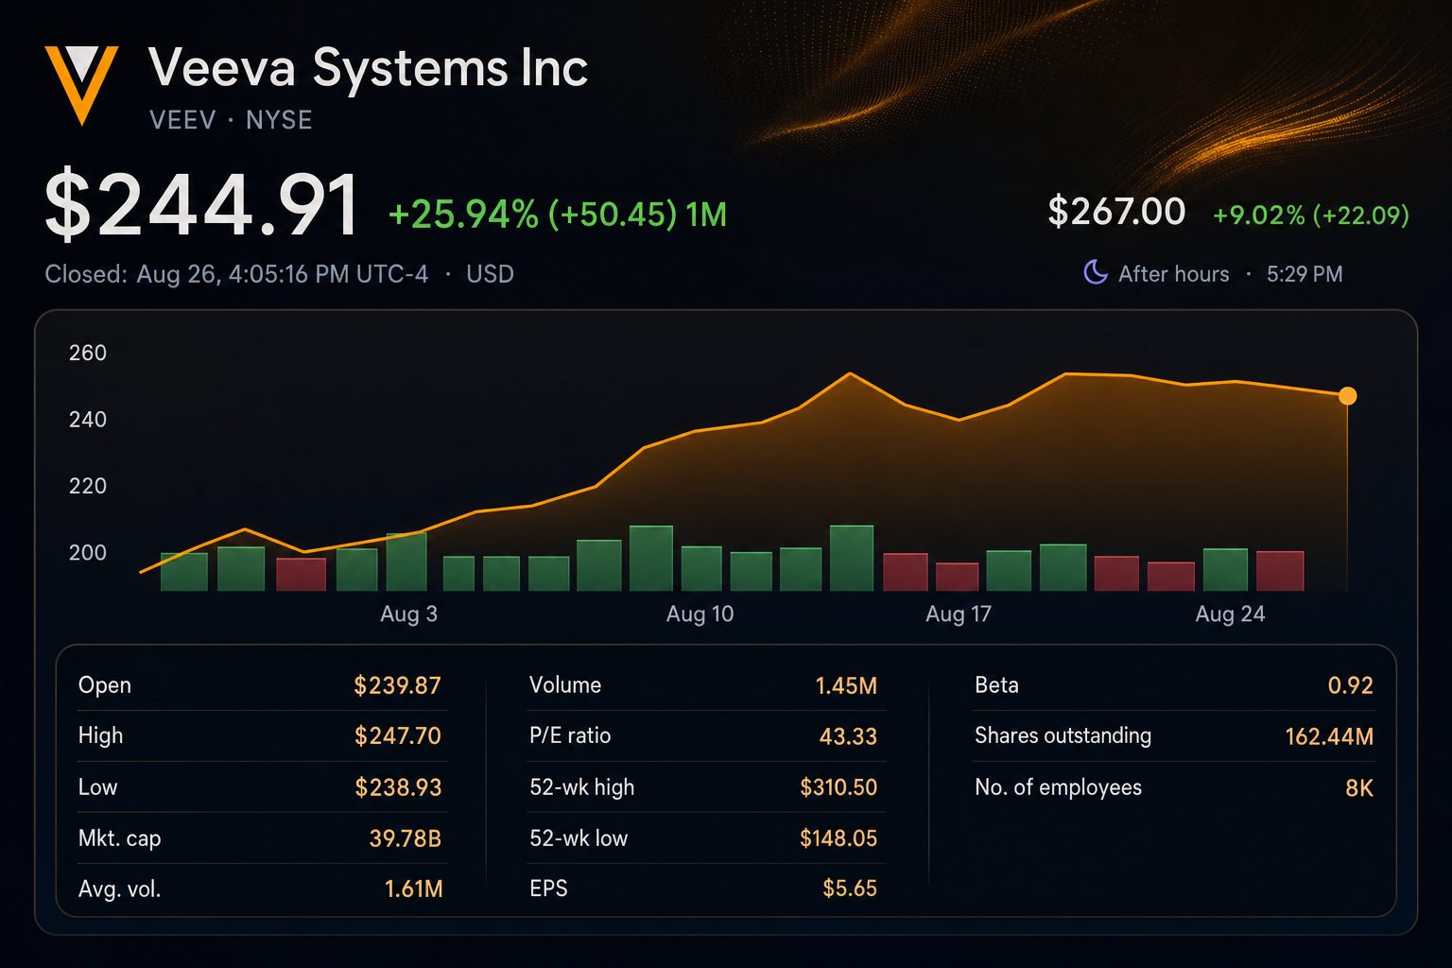This screenshot has height=968, width=1452.
Task: Click the after hours moon icon
Action: tap(1095, 273)
